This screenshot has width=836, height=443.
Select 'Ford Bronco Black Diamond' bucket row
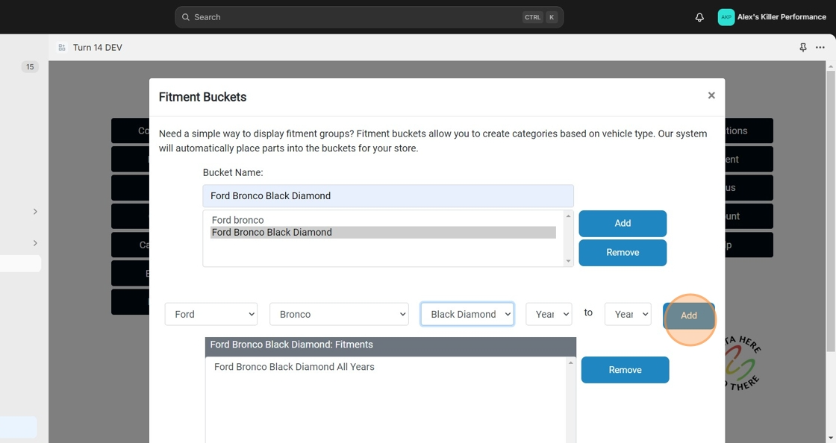(x=383, y=232)
